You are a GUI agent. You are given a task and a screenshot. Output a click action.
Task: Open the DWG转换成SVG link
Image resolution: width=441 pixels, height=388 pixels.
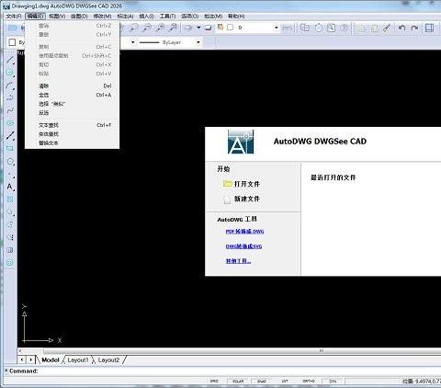[x=243, y=246]
